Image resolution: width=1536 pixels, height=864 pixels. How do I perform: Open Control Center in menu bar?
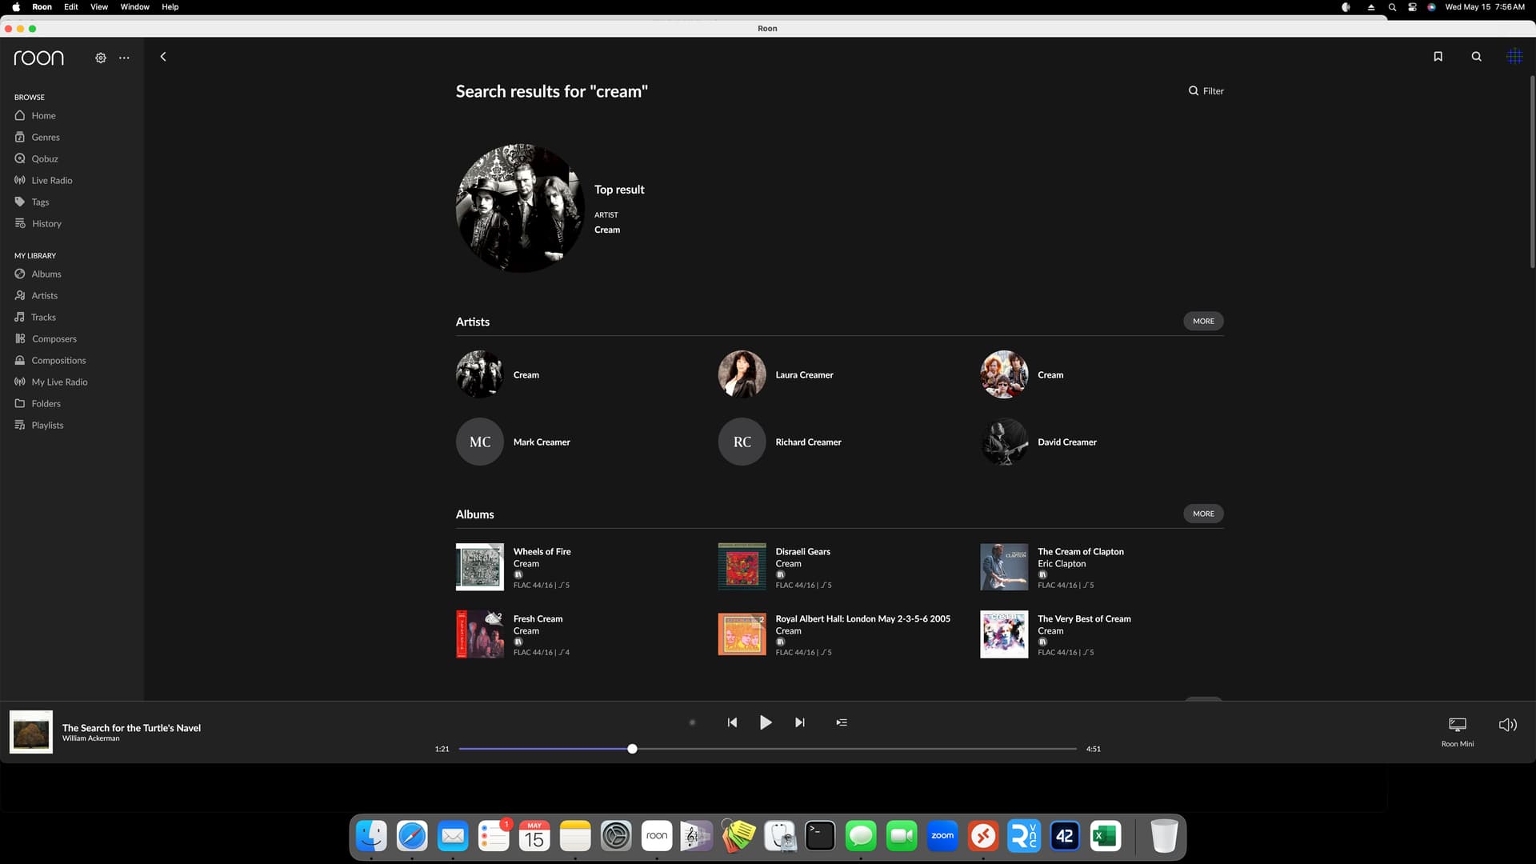pyautogui.click(x=1412, y=7)
